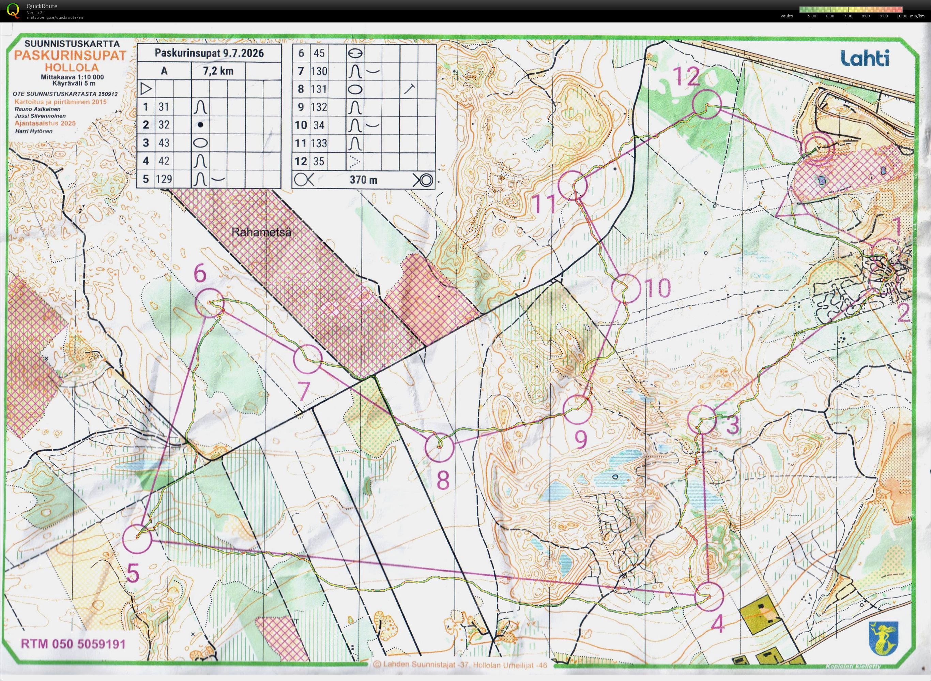Select control circle 6 on the map
This screenshot has height=681, width=931.
[x=209, y=303]
